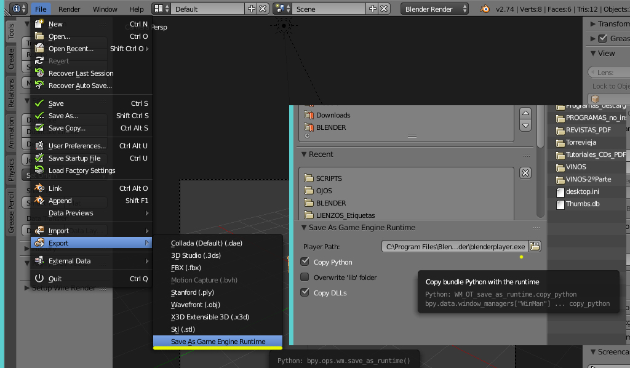Click the info editor type icon

click(x=18, y=9)
